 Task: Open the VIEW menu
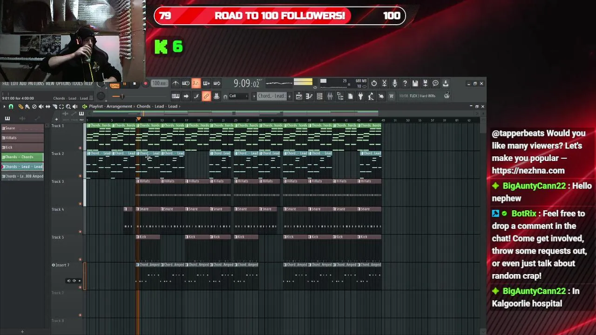tap(50, 84)
